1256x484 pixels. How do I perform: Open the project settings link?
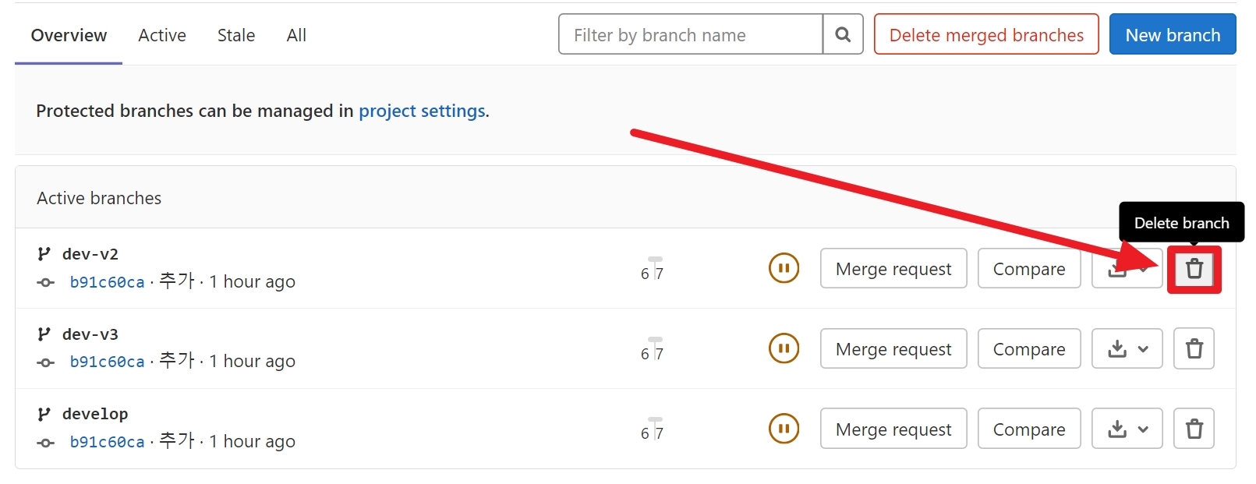click(422, 111)
